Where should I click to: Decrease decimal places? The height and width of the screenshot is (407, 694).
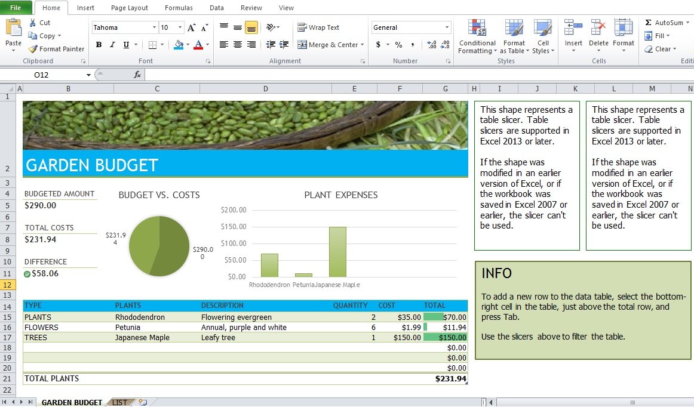446,45
